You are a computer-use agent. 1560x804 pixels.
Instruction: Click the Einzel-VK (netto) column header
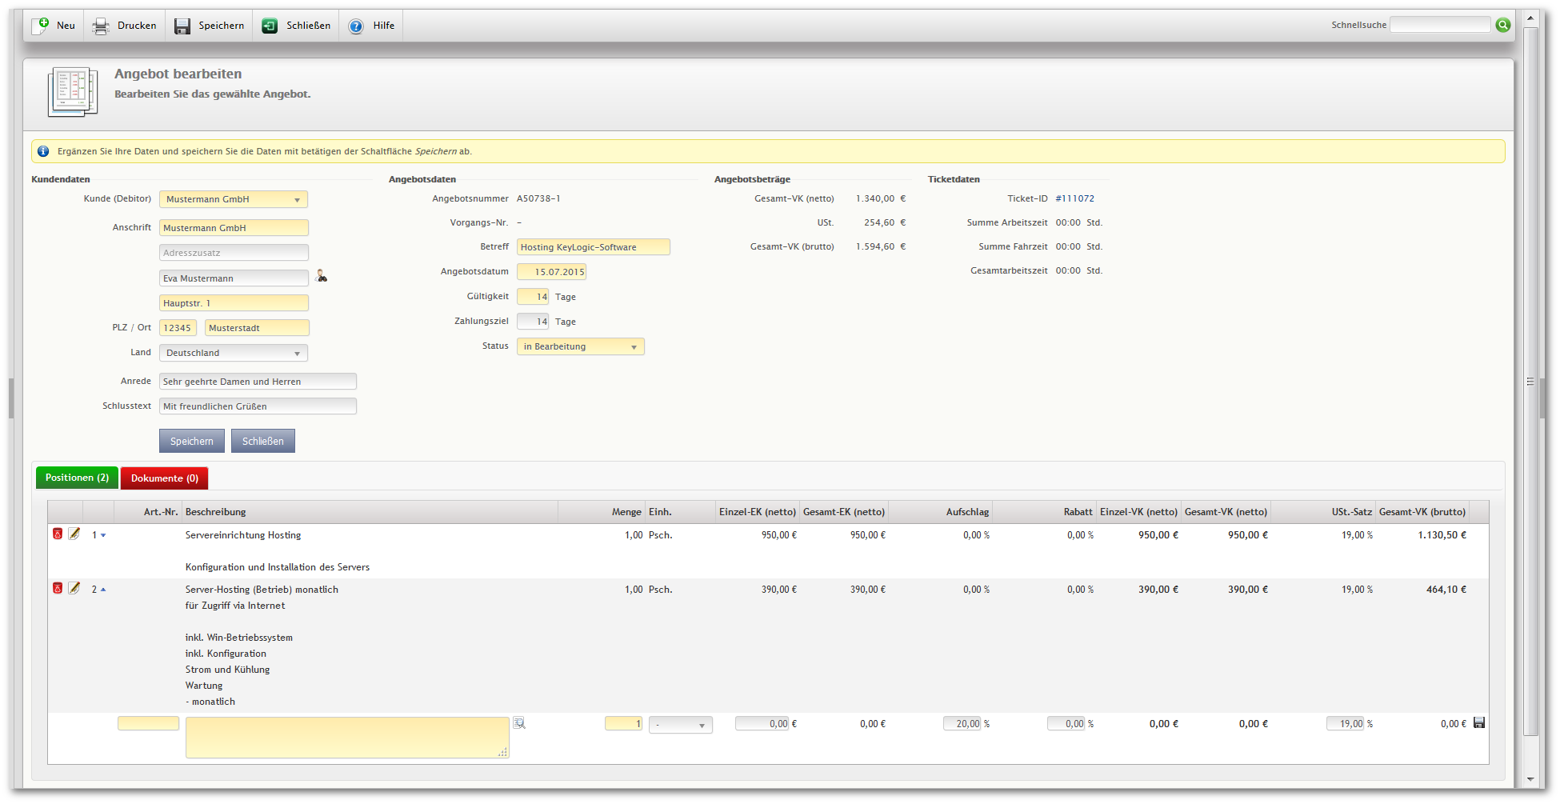click(x=1138, y=512)
